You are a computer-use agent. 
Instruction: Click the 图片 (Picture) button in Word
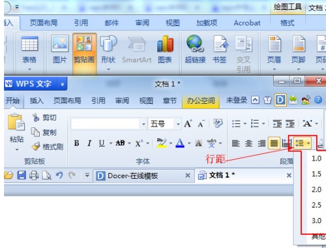click(x=60, y=50)
